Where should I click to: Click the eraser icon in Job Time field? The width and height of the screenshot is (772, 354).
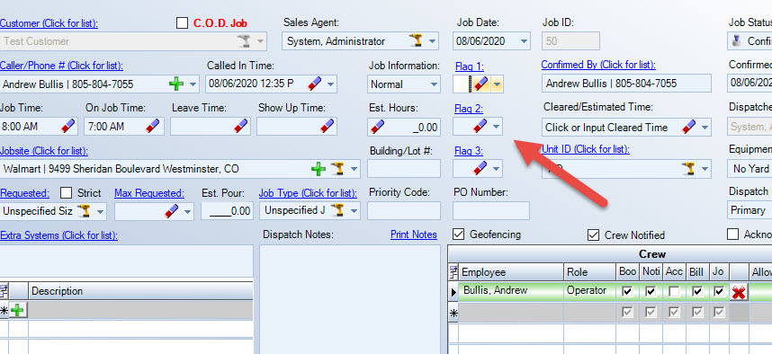coord(68,127)
